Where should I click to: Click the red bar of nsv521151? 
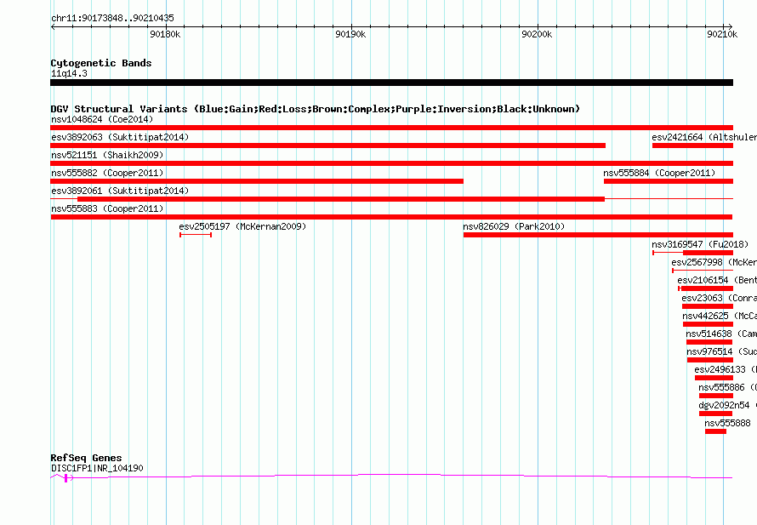click(x=391, y=163)
